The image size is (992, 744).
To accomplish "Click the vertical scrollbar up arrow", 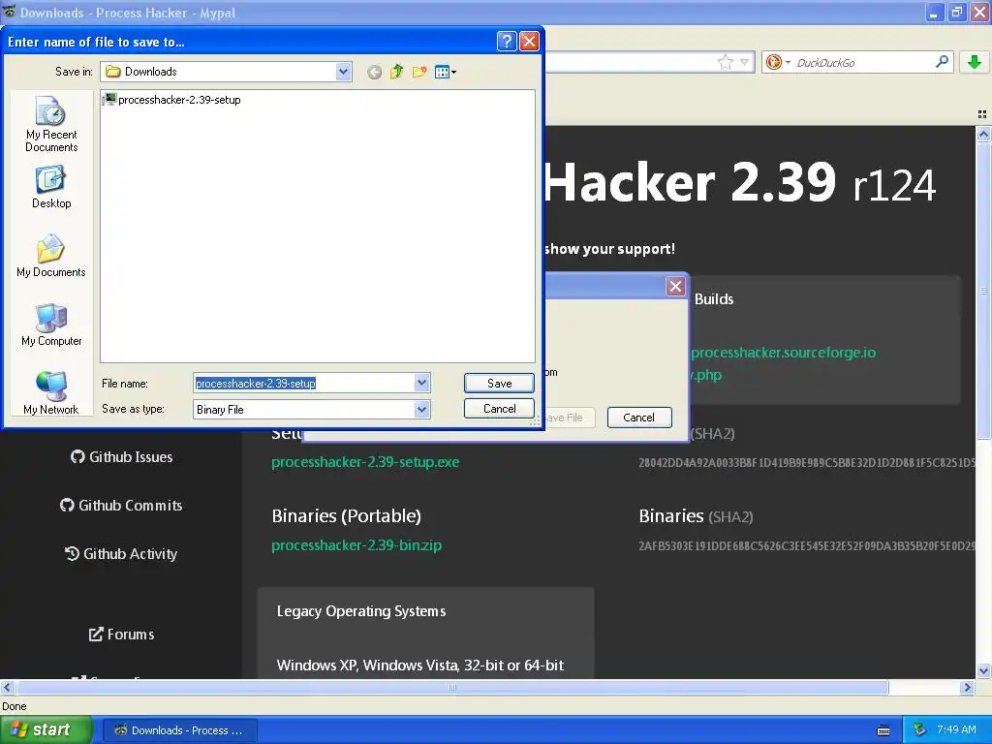I will pos(983,134).
